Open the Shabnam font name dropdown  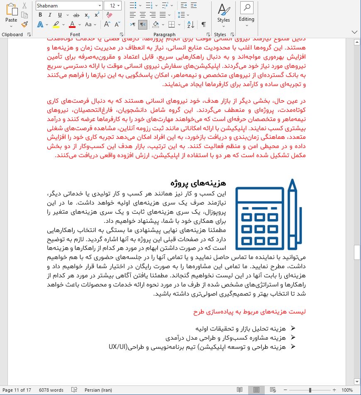(99, 5)
